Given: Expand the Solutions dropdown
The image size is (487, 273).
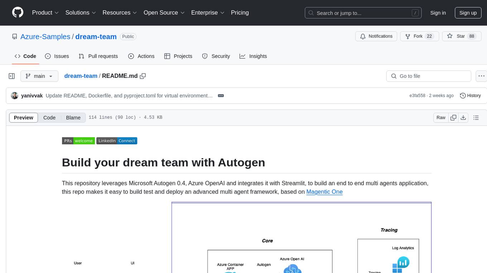Looking at the screenshot, I should click(81, 13).
